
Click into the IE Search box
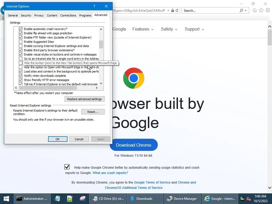click(210, 11)
